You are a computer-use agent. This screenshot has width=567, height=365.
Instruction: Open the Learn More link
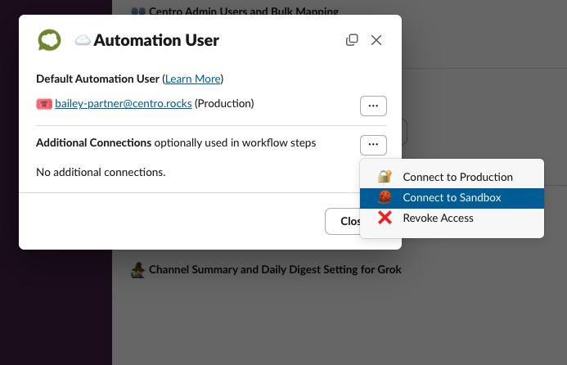point(193,79)
